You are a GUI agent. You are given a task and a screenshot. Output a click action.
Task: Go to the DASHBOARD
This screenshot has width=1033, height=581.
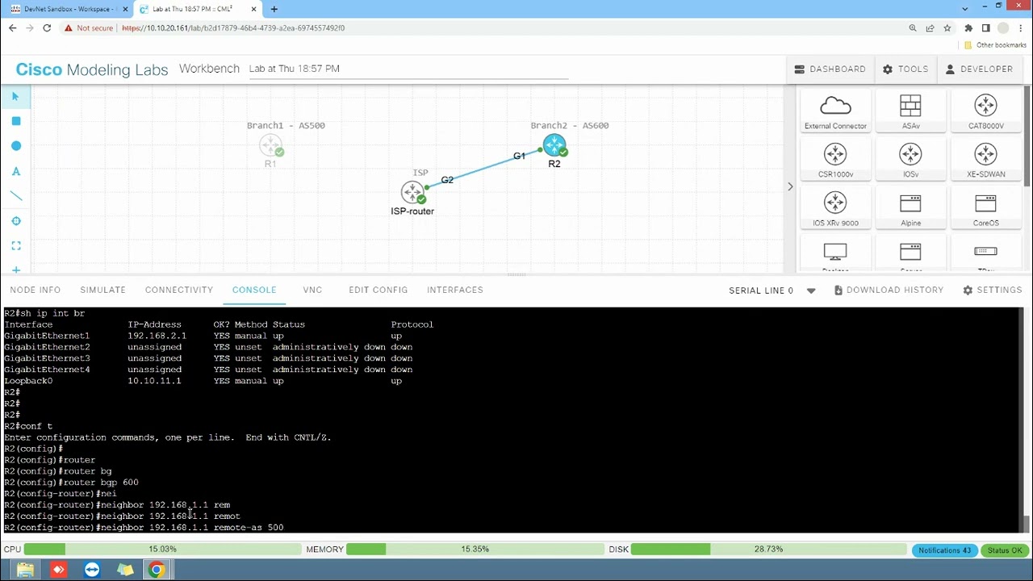click(x=830, y=69)
